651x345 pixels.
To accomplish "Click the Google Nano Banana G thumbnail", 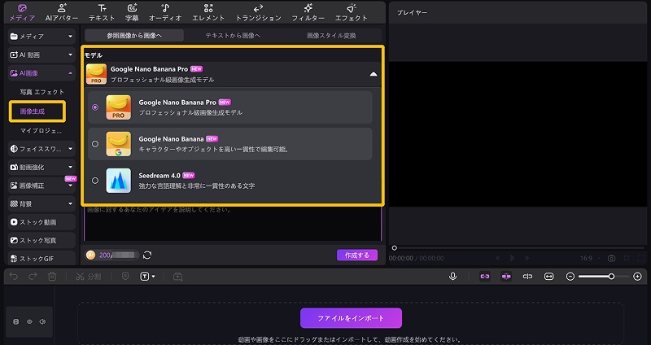I will click(x=118, y=144).
